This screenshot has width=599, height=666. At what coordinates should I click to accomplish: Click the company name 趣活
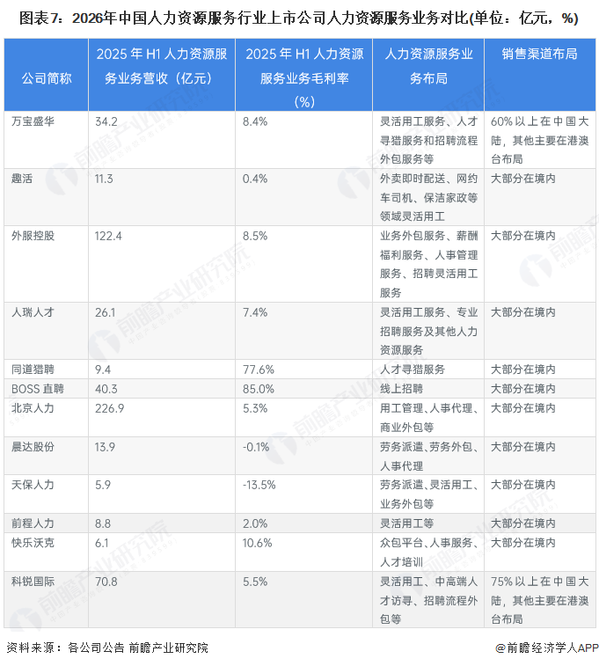tap(22, 179)
